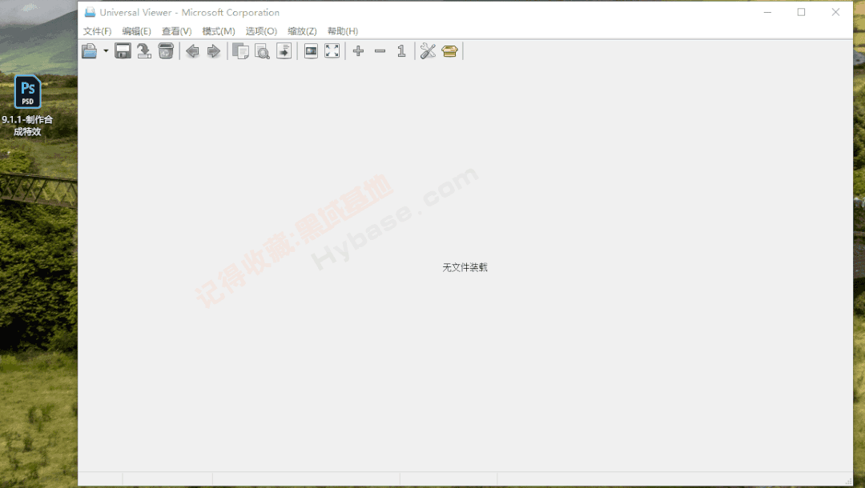This screenshot has width=865, height=488.
Task: Click the Open file folder icon
Action: point(90,51)
